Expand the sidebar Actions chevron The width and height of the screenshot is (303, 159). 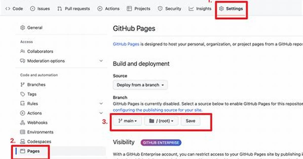pos(101,113)
